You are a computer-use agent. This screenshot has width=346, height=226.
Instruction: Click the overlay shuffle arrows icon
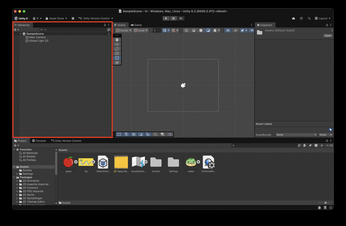click(170, 134)
